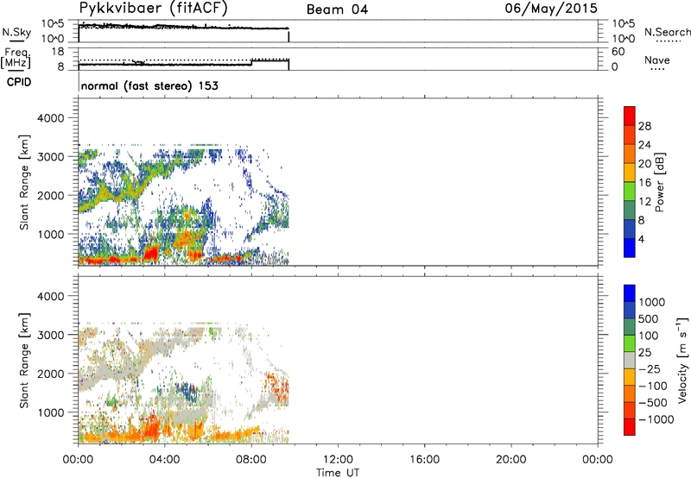Click the 20:00 time tick label
This screenshot has width=691, height=478.
511,460
